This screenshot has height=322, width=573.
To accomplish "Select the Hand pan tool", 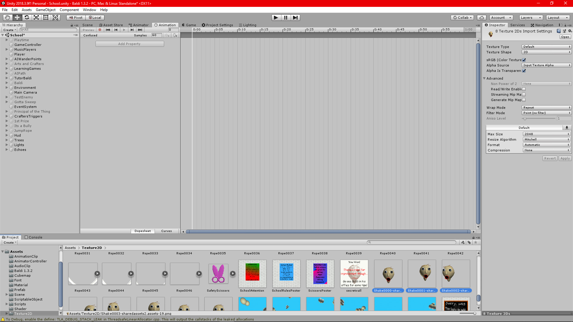I will point(7,18).
